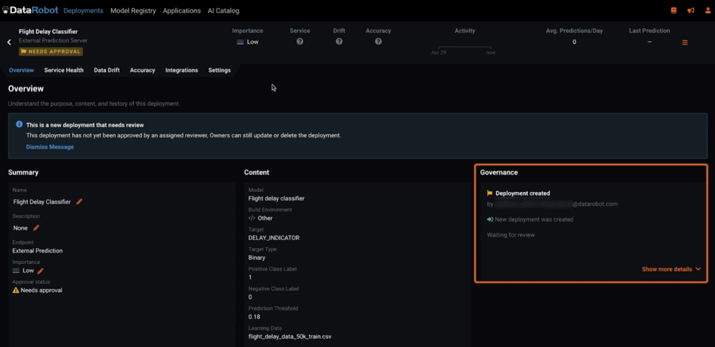Click the NEEDS APPROVAL badge
Image resolution: width=715 pixels, height=347 pixels.
pyautogui.click(x=50, y=52)
